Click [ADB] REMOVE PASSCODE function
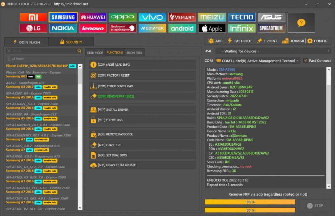Screen dimensions: 335x216 coord(142,134)
